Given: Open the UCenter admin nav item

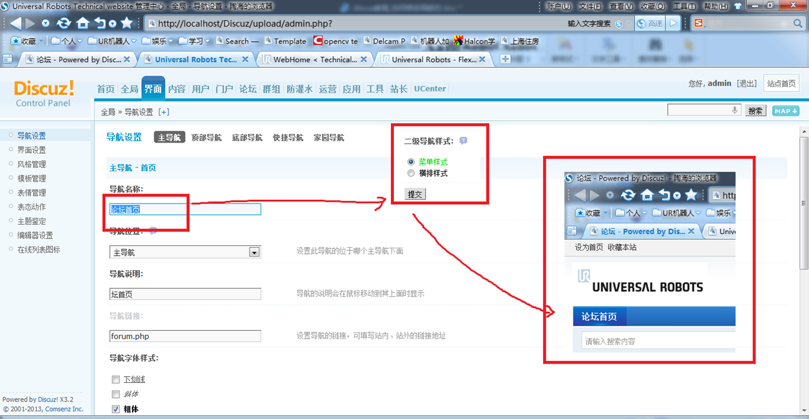Looking at the screenshot, I should (x=430, y=89).
